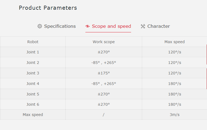The width and height of the screenshot is (207, 130).
Task: Select the Joint 4 row label
Action: pyautogui.click(x=33, y=84)
